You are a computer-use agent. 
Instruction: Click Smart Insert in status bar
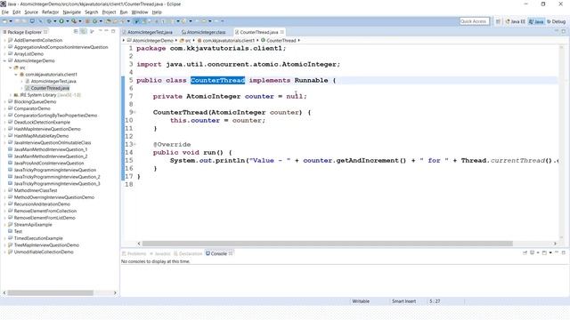403,301
